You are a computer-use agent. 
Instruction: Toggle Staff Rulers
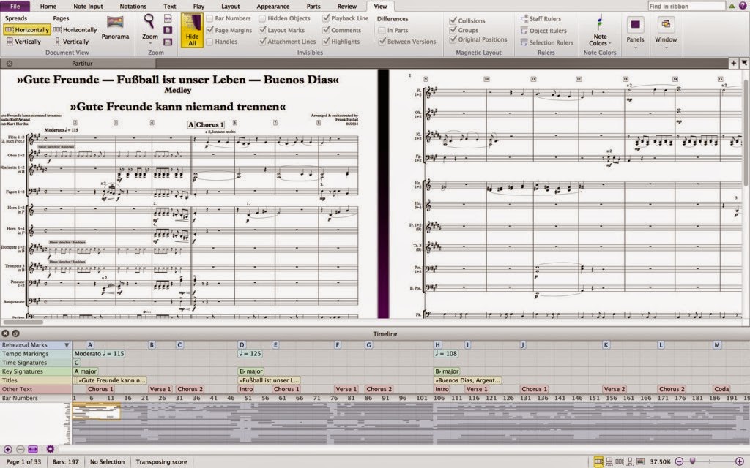click(541, 18)
